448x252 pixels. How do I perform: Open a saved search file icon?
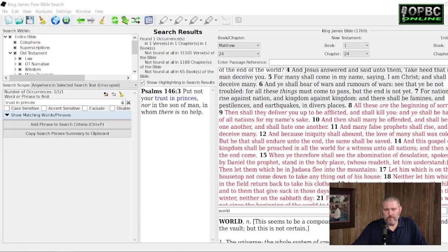(19, 20)
